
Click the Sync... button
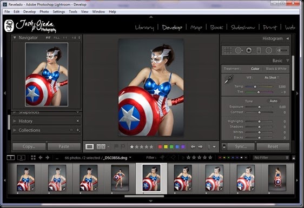click(x=241, y=146)
